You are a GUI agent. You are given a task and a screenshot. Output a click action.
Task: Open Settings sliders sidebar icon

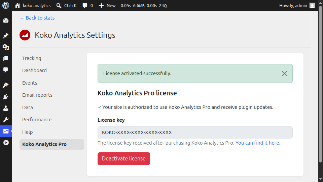[6, 131]
